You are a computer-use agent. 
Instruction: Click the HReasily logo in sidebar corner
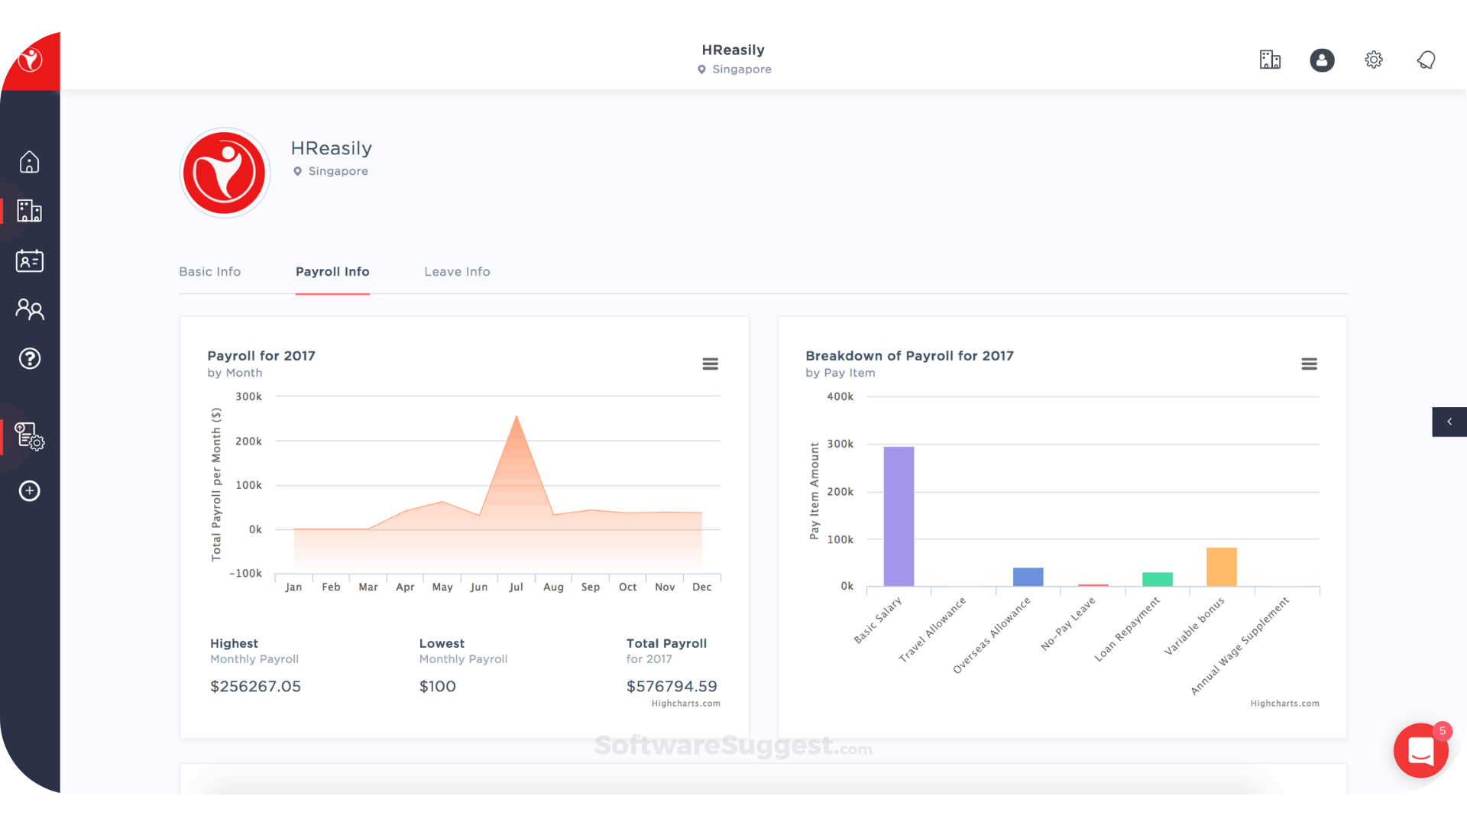pyautogui.click(x=31, y=60)
